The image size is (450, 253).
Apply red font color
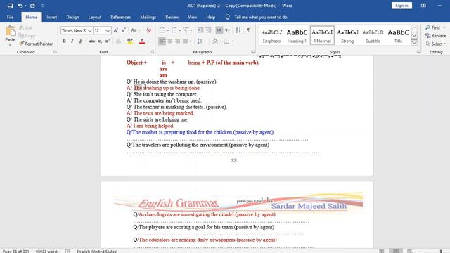coord(142,41)
